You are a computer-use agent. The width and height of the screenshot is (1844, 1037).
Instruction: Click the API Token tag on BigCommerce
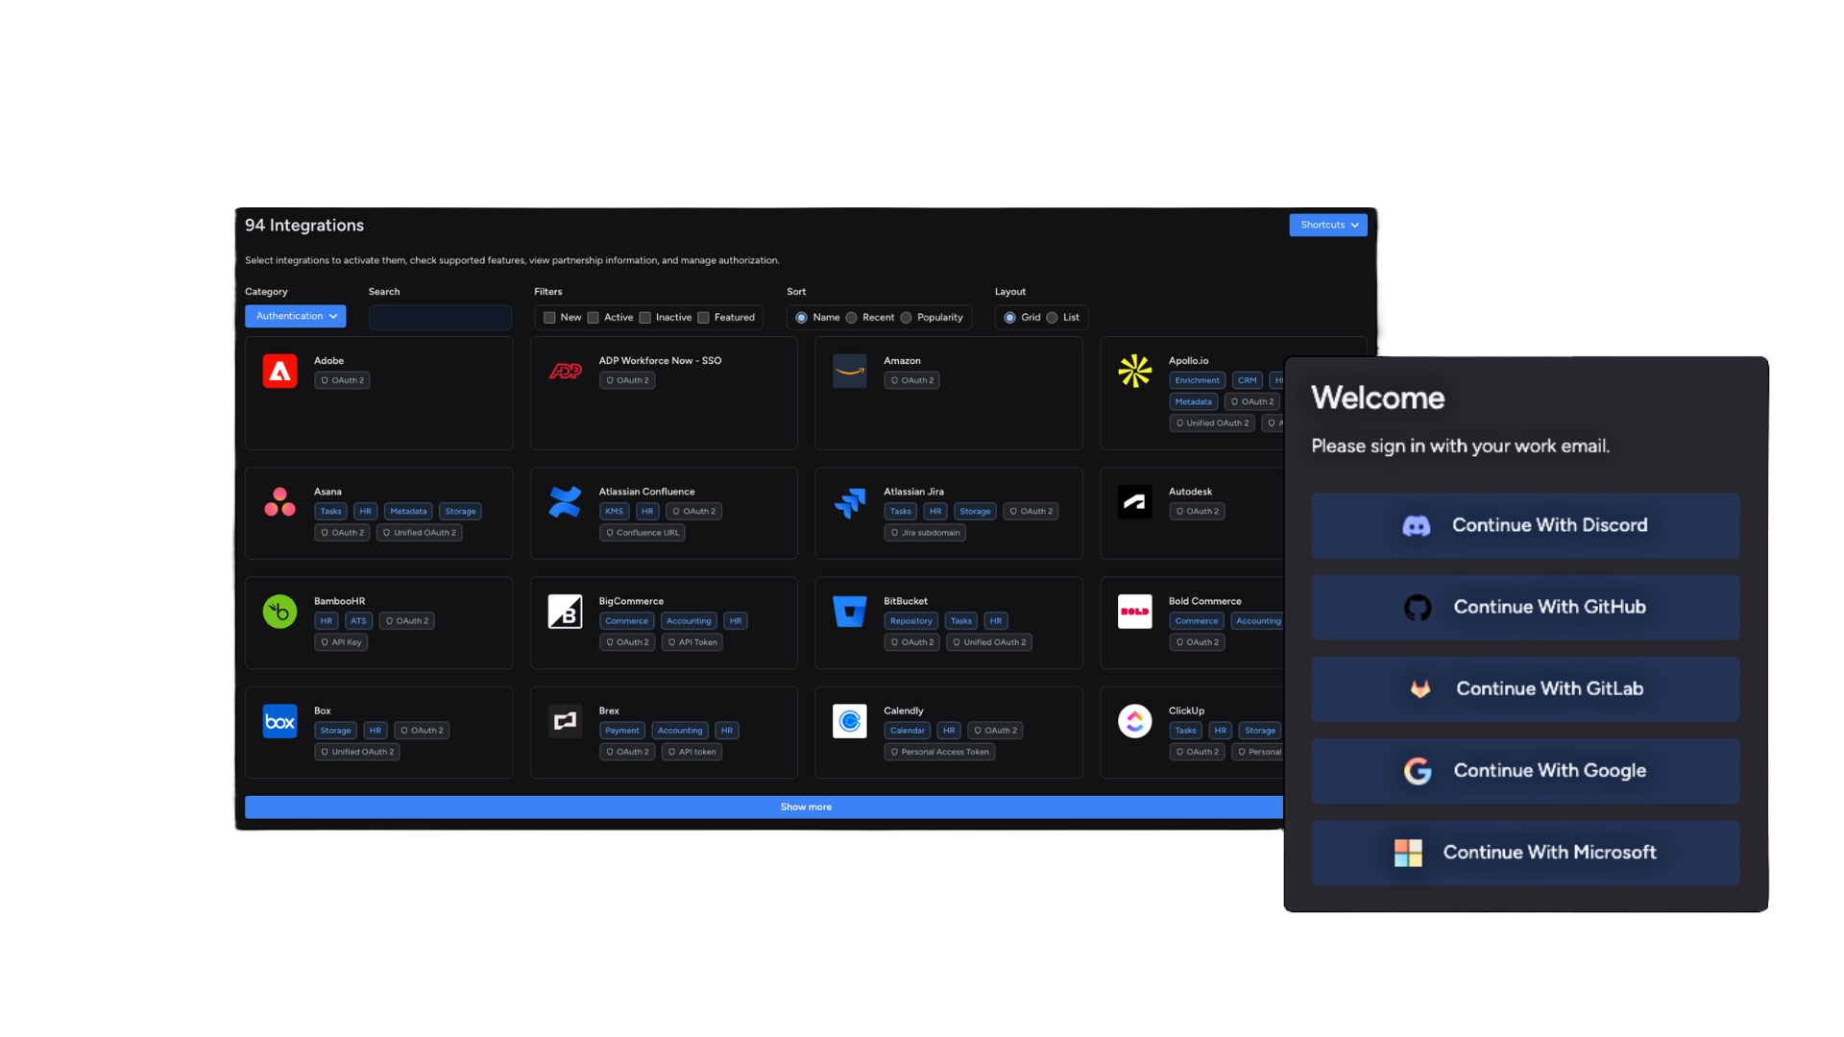coord(692,642)
